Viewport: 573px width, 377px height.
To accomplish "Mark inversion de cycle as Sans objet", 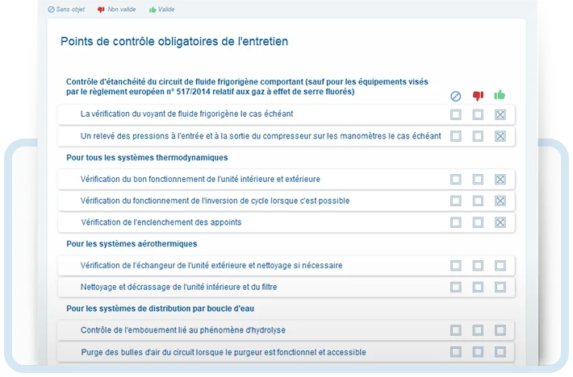I will (x=456, y=201).
